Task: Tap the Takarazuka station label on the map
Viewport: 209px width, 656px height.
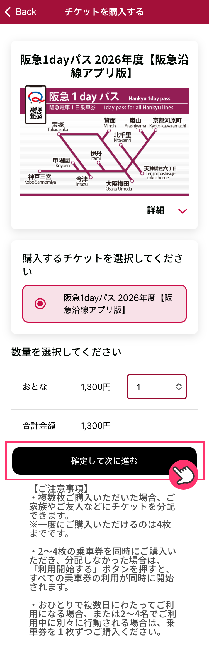Action: 58,127
